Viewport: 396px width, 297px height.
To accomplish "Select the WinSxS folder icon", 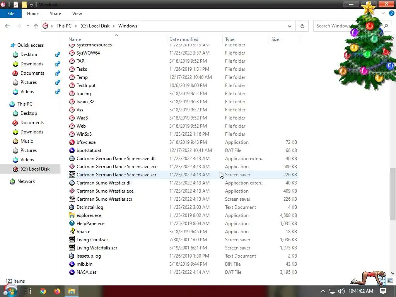I will [x=72, y=134].
